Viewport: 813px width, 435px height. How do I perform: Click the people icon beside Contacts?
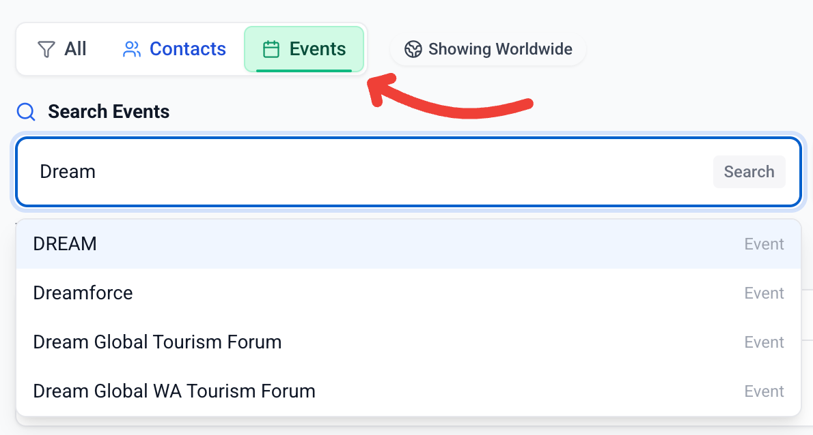click(131, 49)
